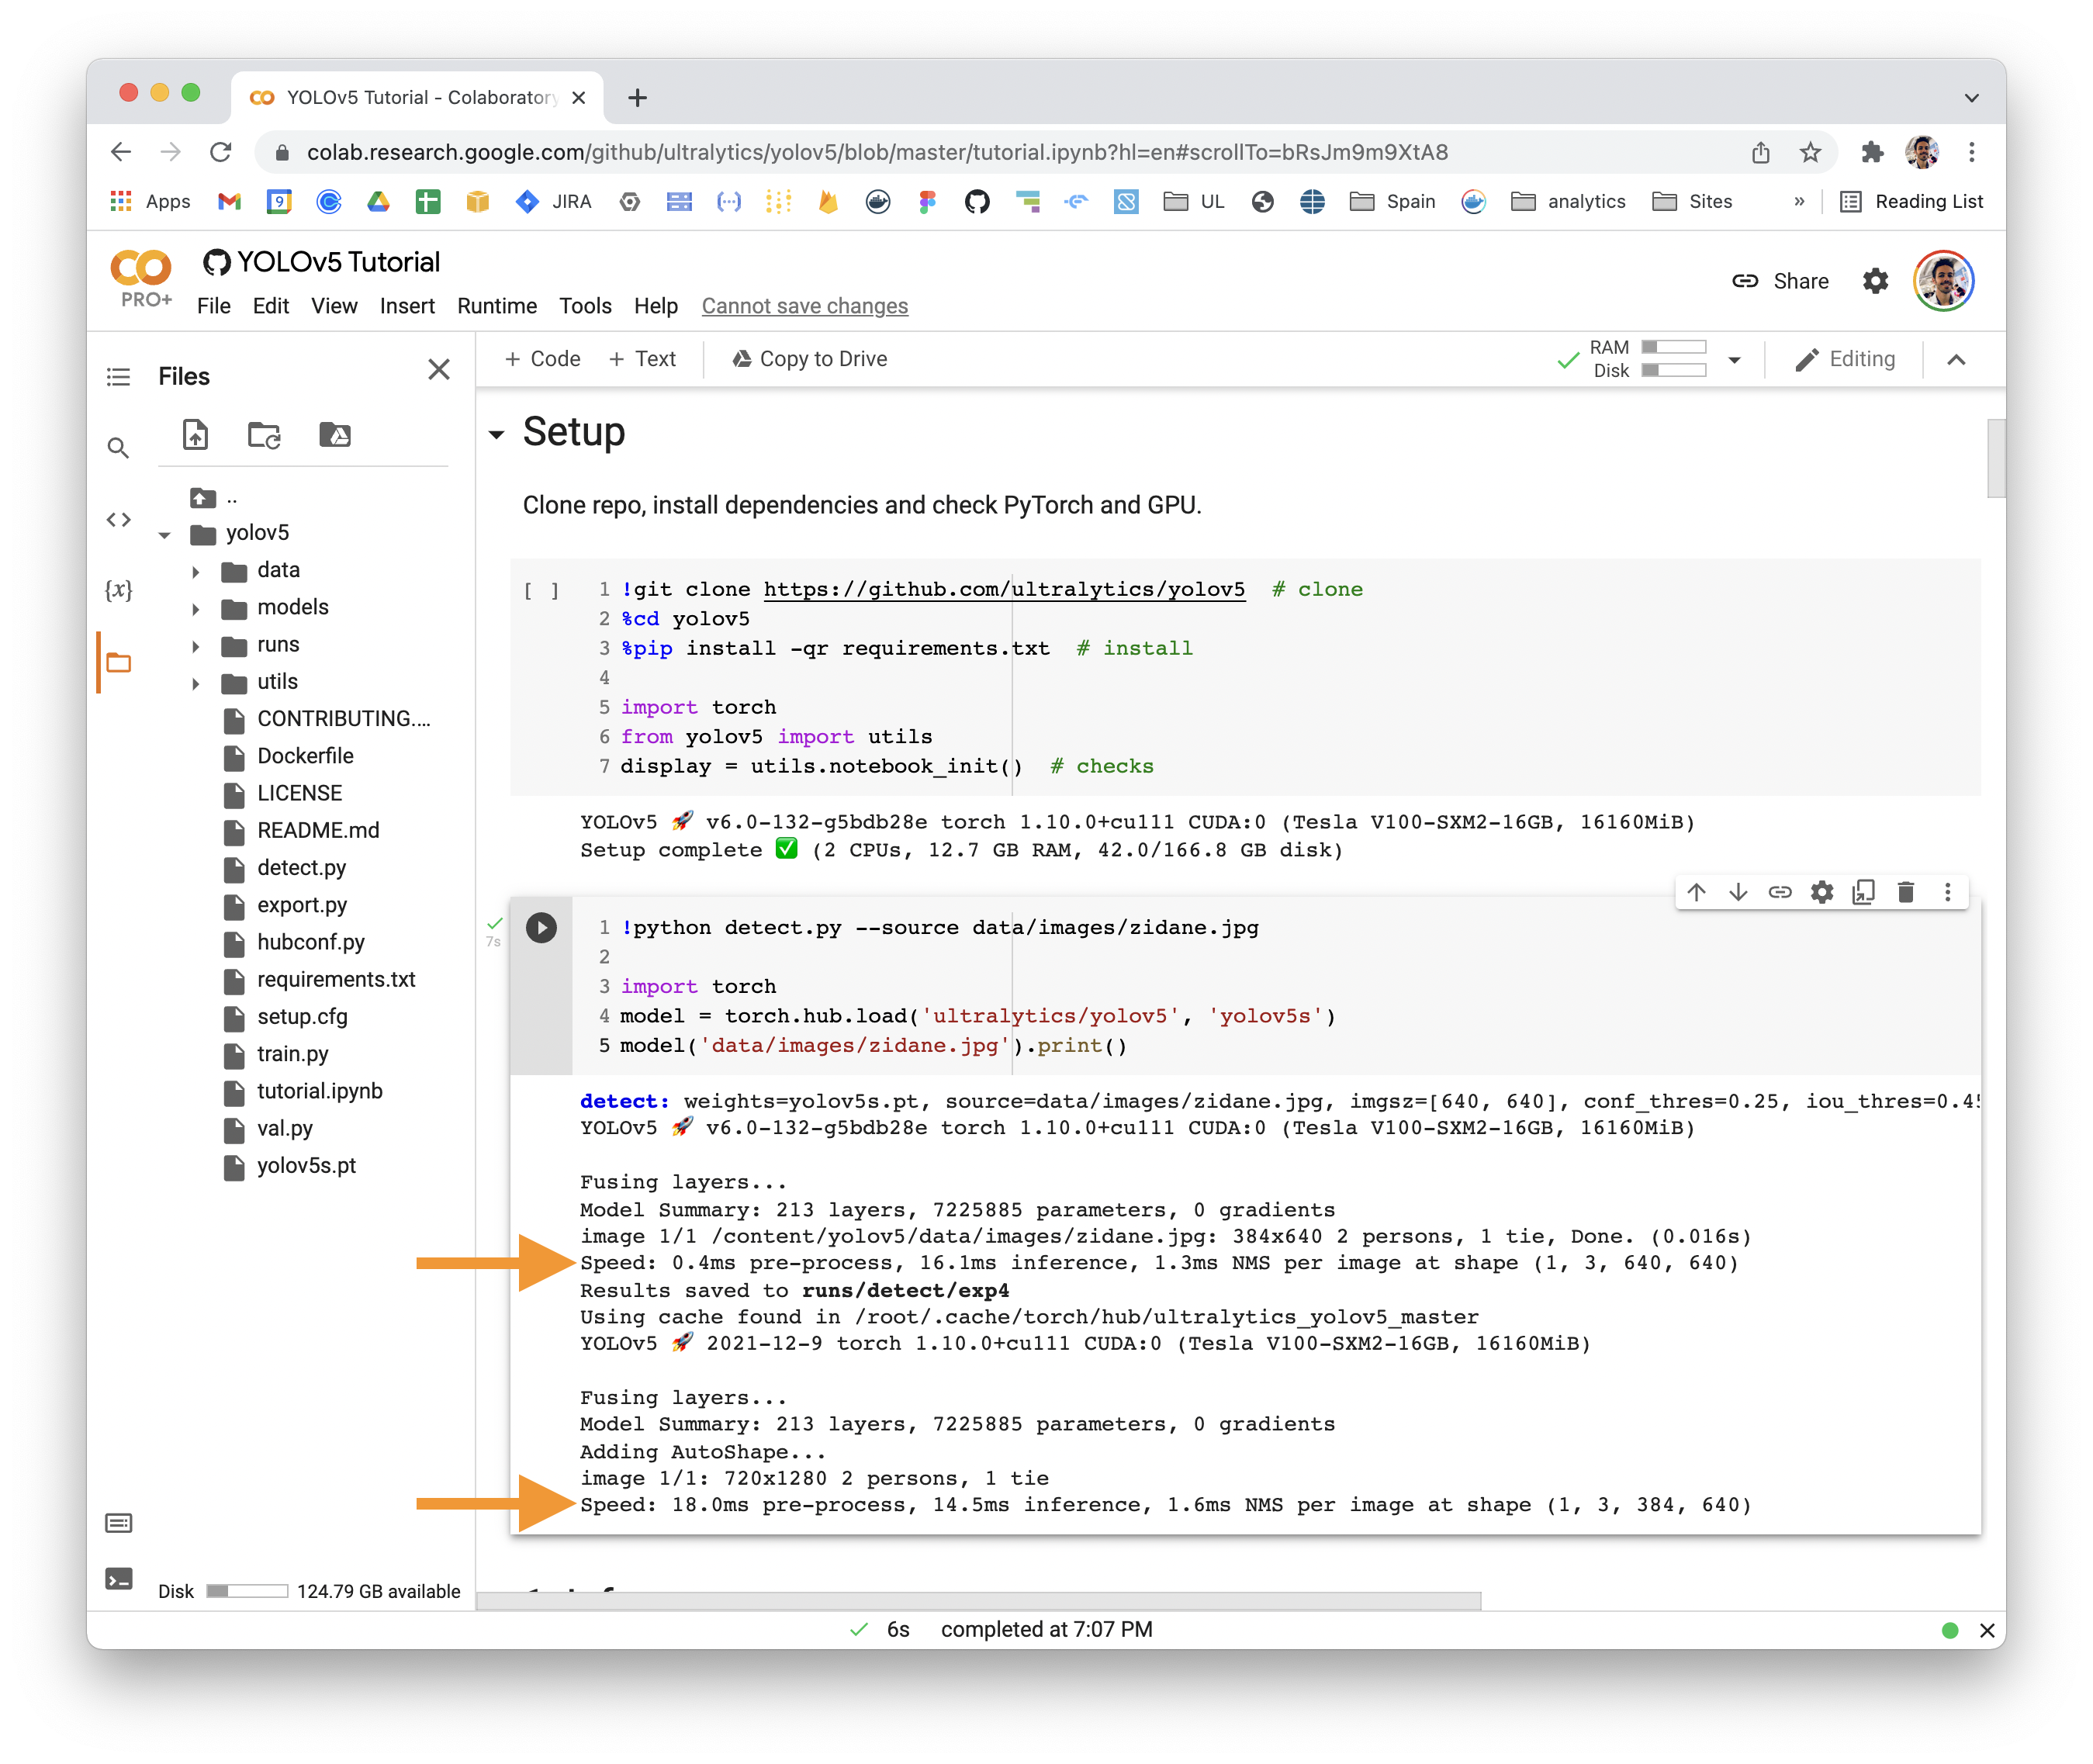Open the Insert menu
The height and width of the screenshot is (1764, 2093).
point(408,306)
